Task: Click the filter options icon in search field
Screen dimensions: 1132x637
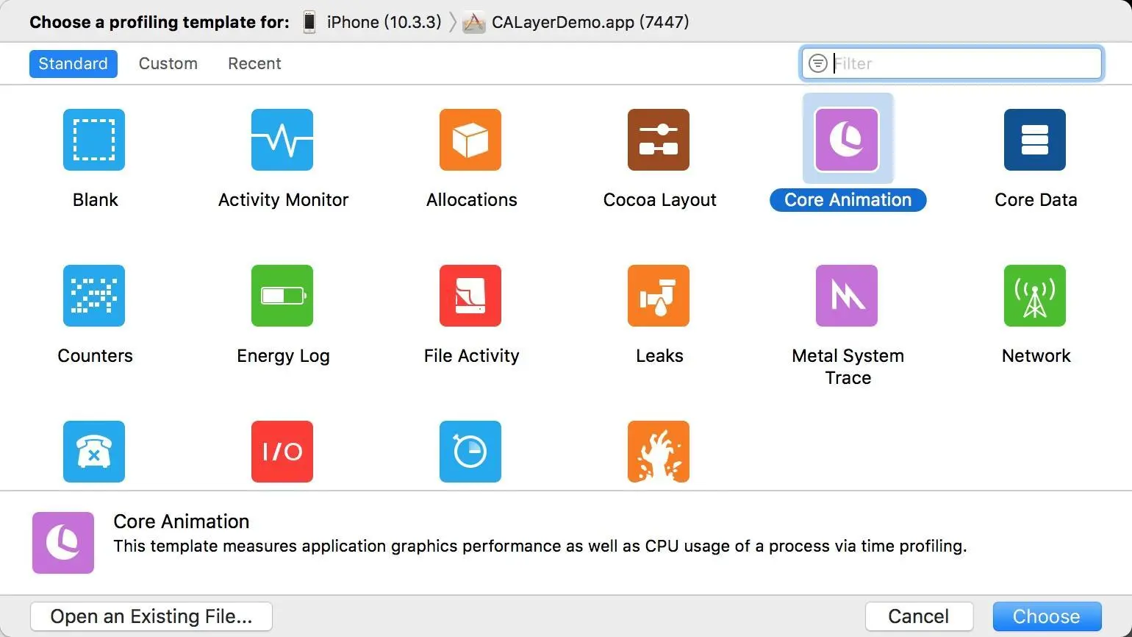Action: click(818, 63)
